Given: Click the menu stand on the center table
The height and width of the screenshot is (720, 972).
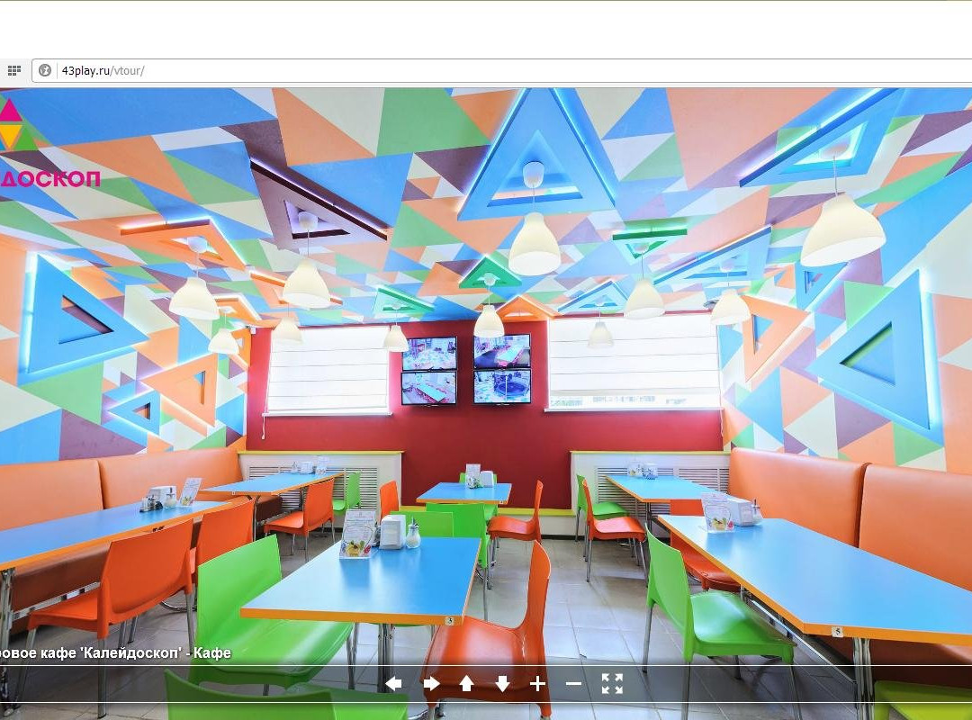Looking at the screenshot, I should [x=357, y=533].
